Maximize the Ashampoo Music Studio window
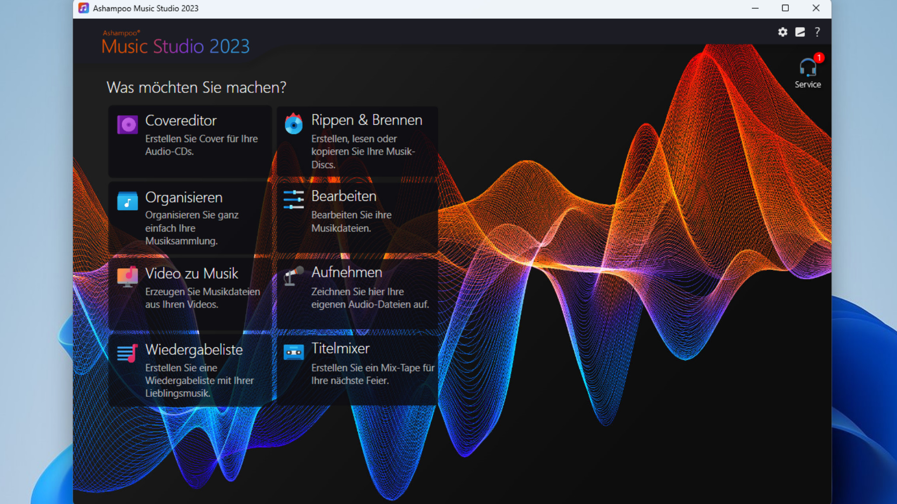This screenshot has height=504, width=897. pos(785,8)
